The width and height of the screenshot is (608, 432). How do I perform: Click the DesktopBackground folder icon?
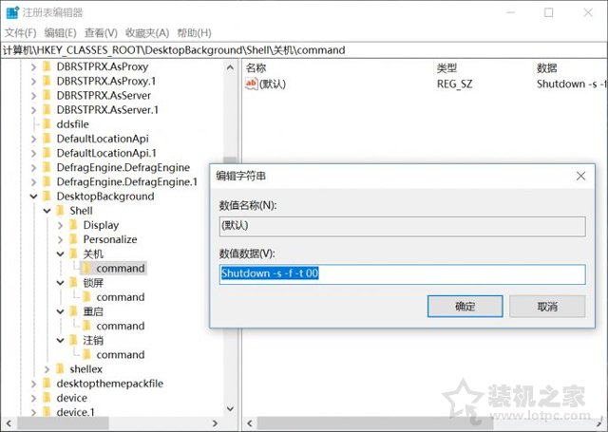(47, 197)
